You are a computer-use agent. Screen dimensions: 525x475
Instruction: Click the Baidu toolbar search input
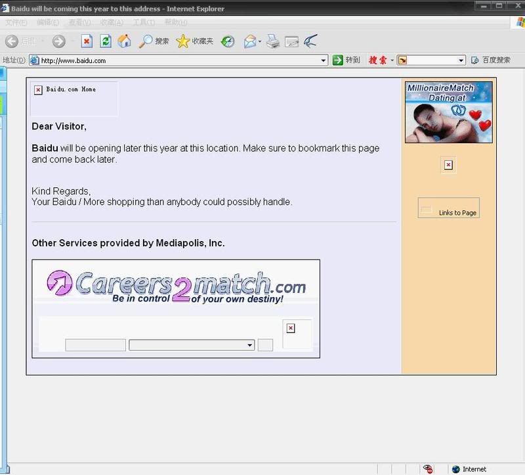coord(432,60)
